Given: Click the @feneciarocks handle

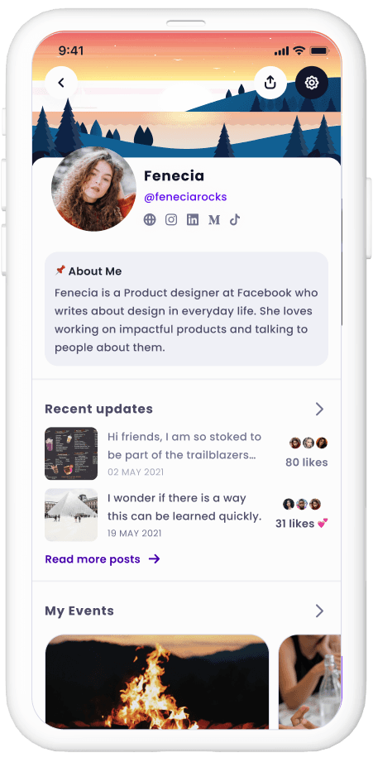Looking at the screenshot, I should pyautogui.click(x=185, y=197).
